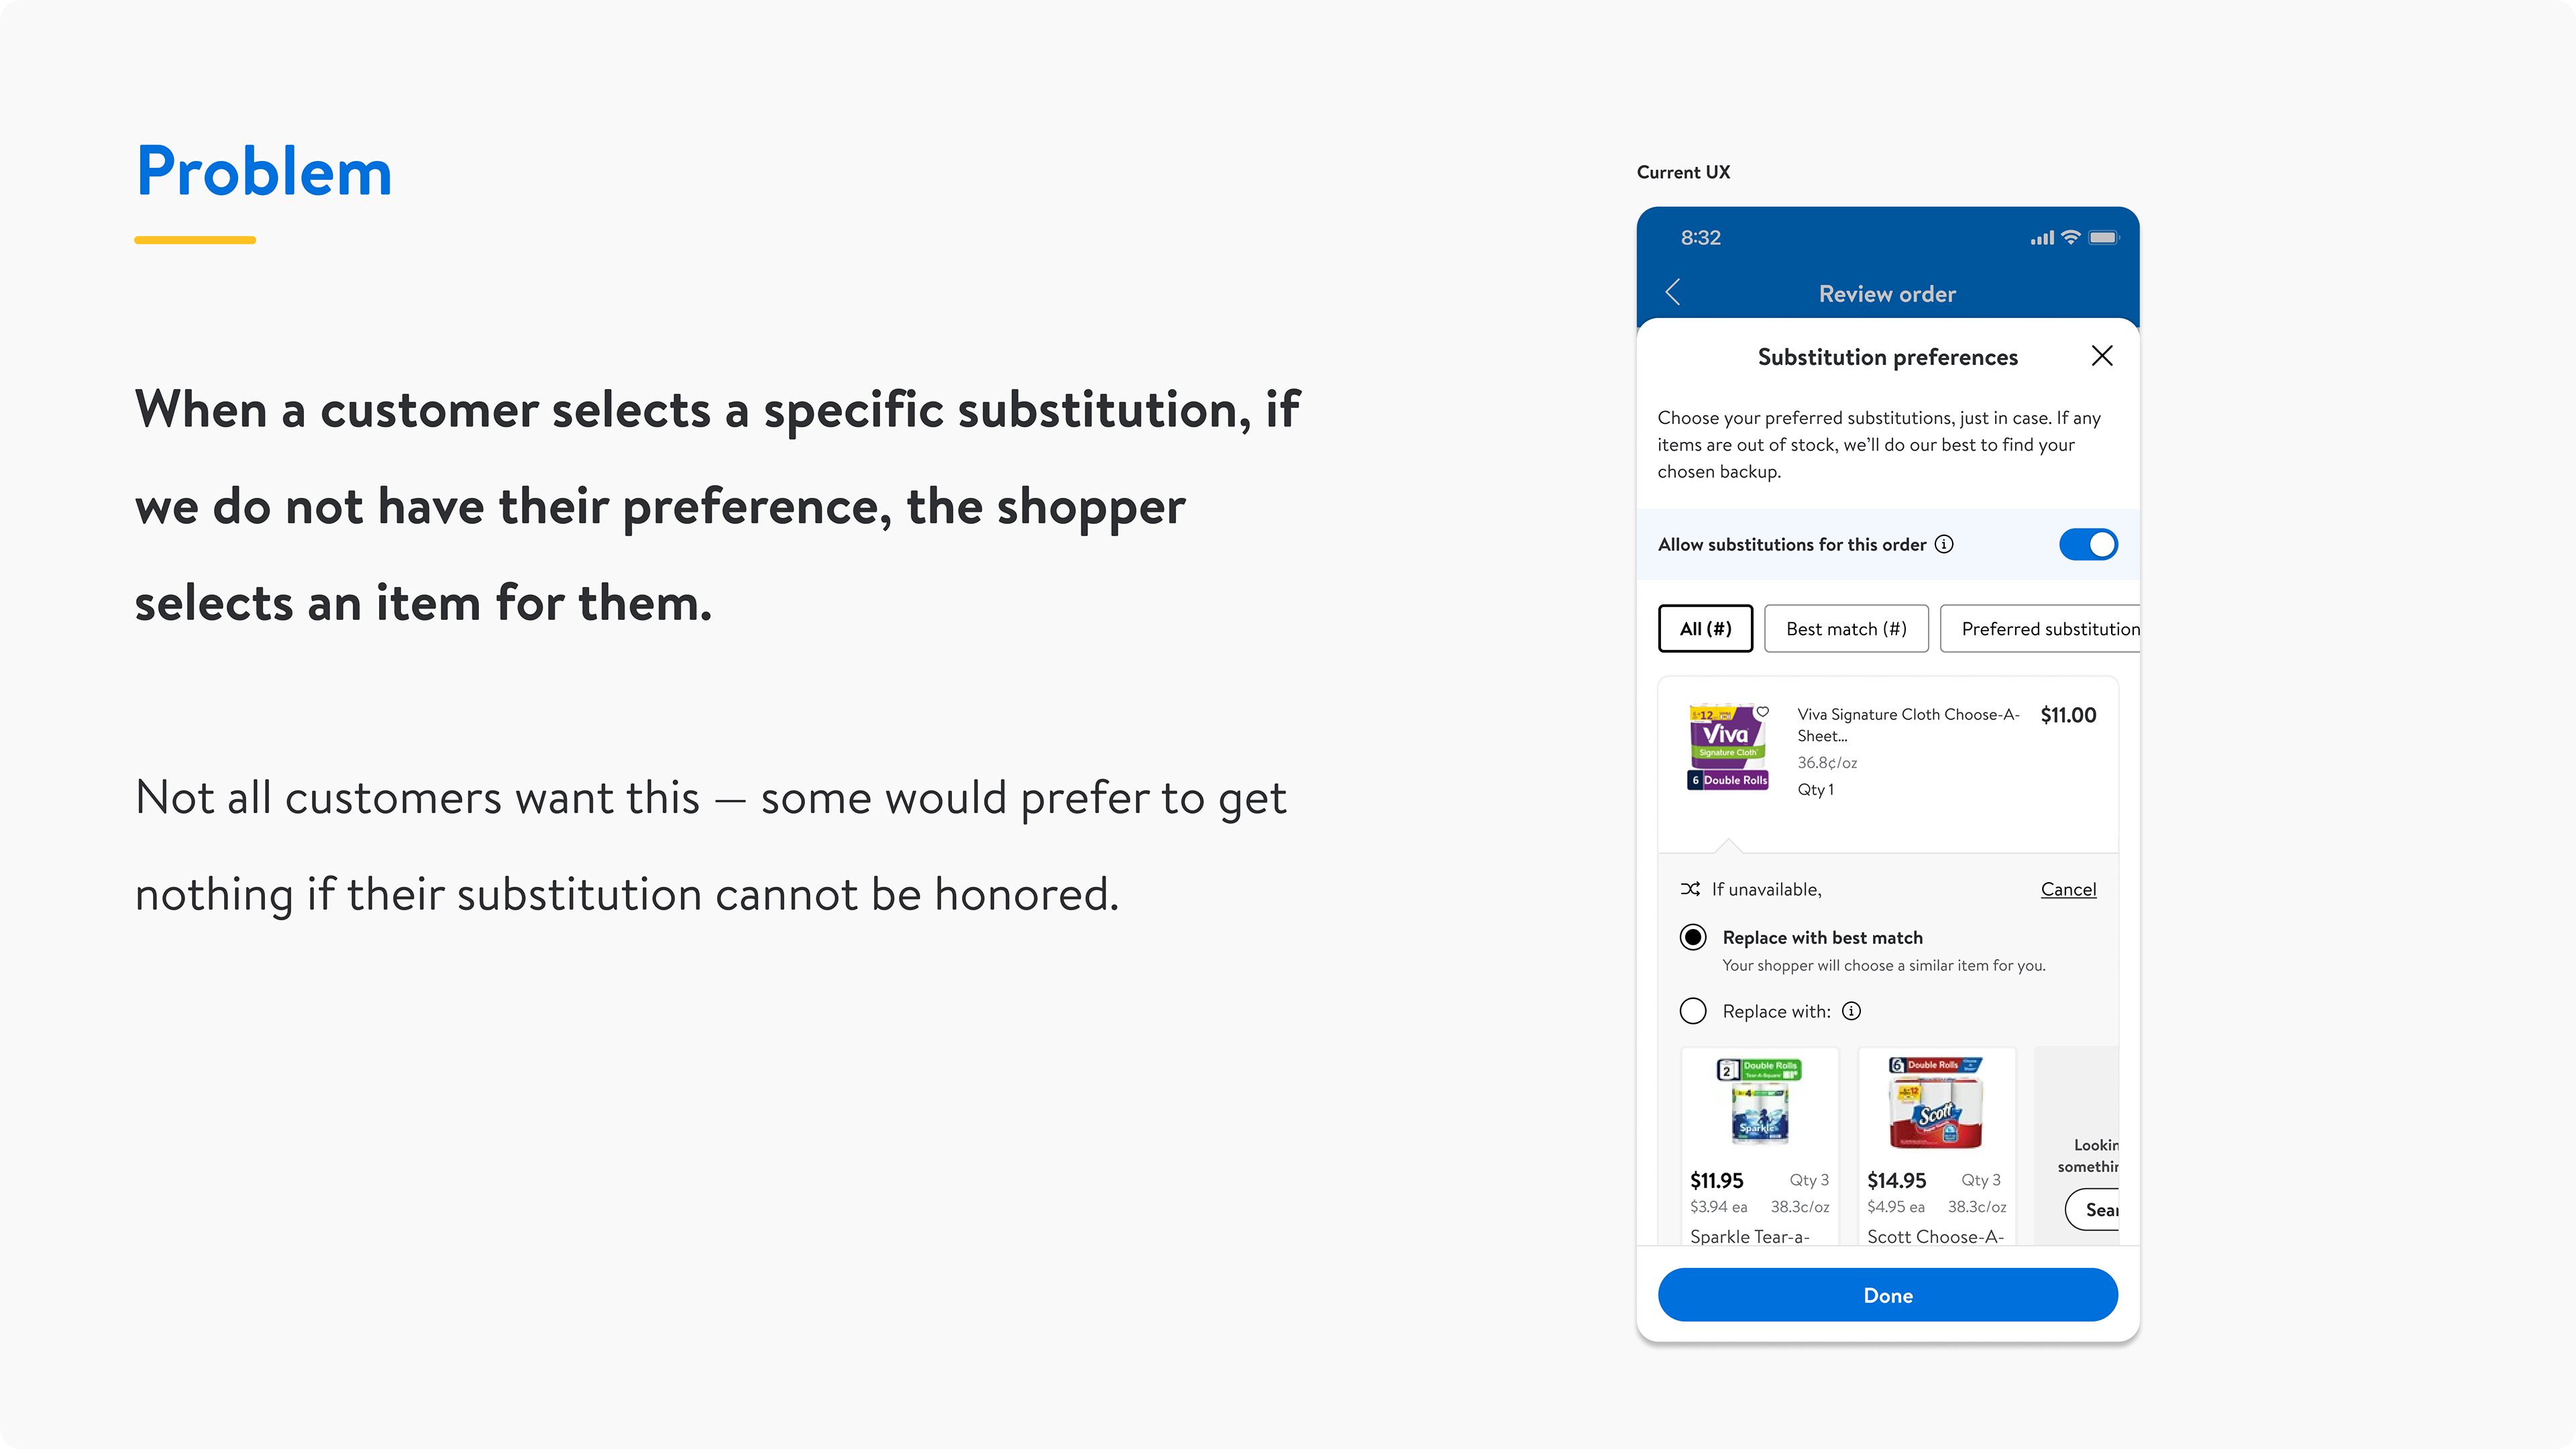Tap the battery icon in status bar
2576x1449 pixels.
[2103, 237]
